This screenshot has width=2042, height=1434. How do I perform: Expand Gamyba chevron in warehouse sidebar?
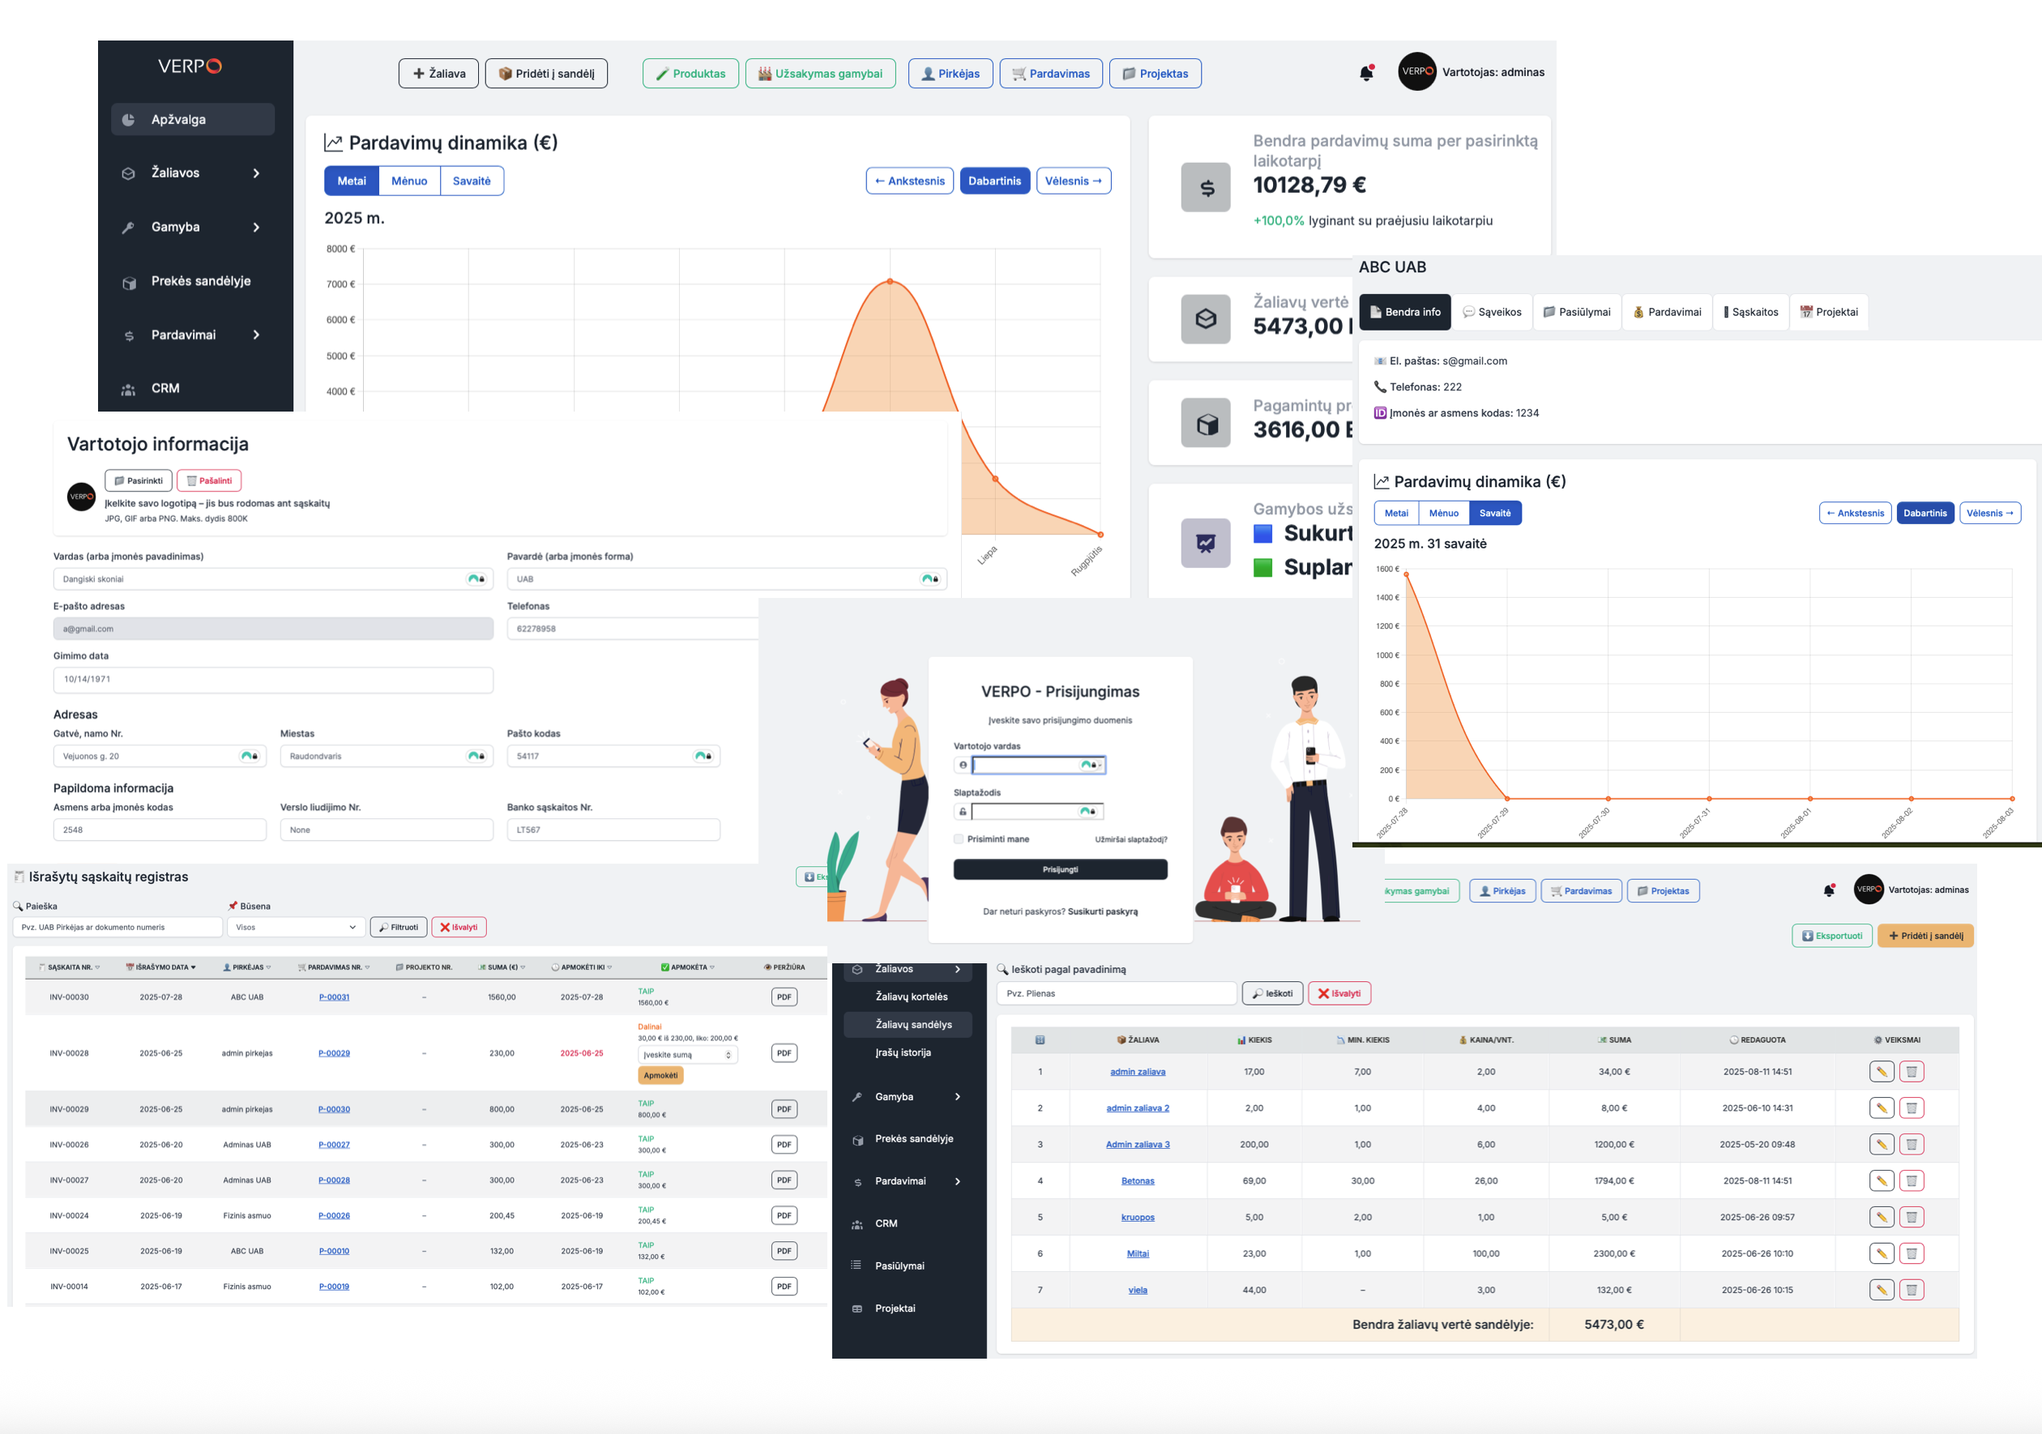(958, 1097)
